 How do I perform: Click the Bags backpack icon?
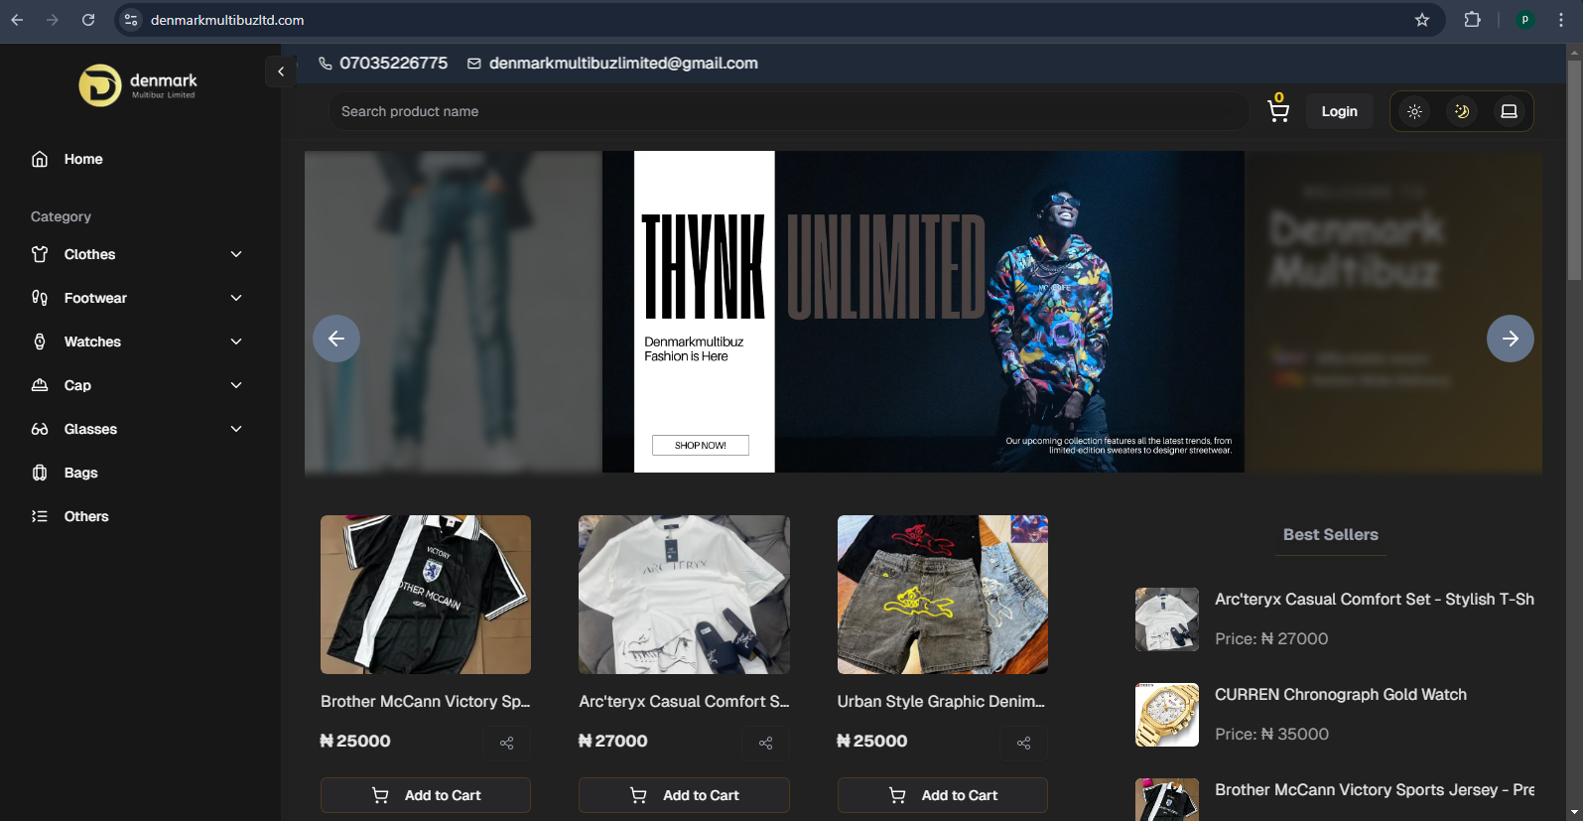point(40,473)
